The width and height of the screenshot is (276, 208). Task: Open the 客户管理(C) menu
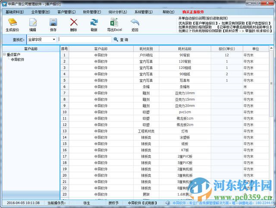66,12
